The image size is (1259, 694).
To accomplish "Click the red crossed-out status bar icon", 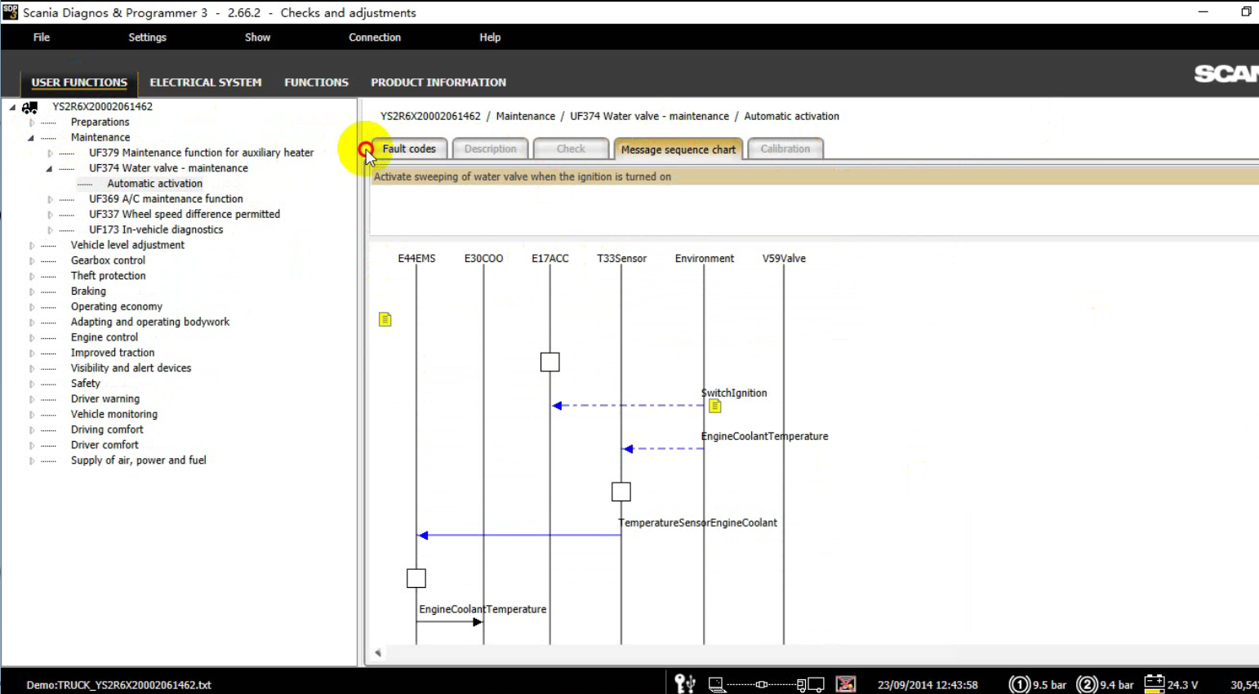I will (846, 684).
